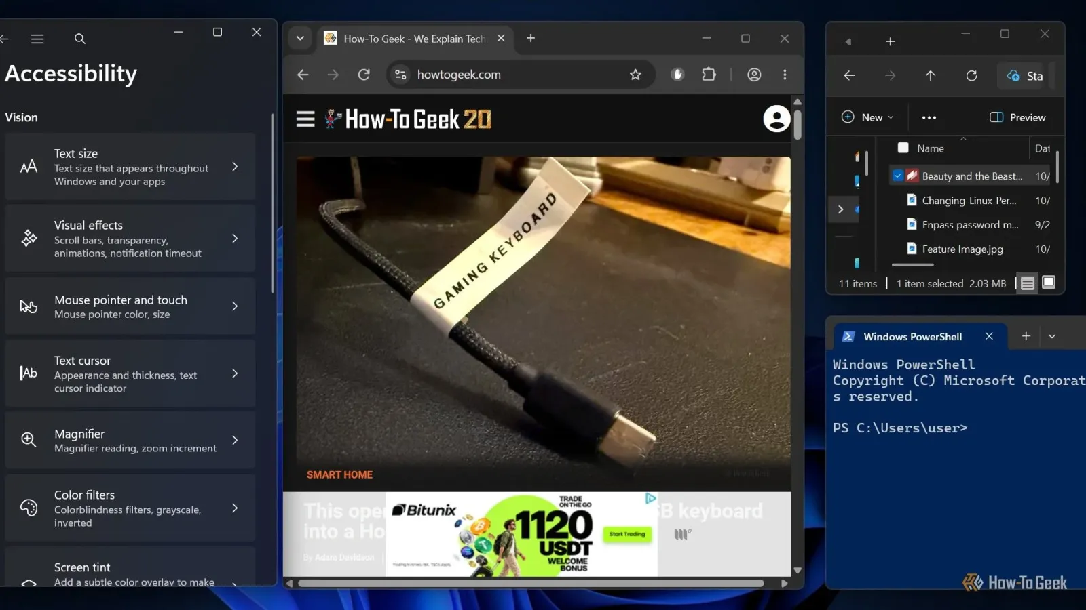Image resolution: width=1086 pixels, height=610 pixels.
Task: Open the Color filters setting
Action: pyautogui.click(x=130, y=508)
